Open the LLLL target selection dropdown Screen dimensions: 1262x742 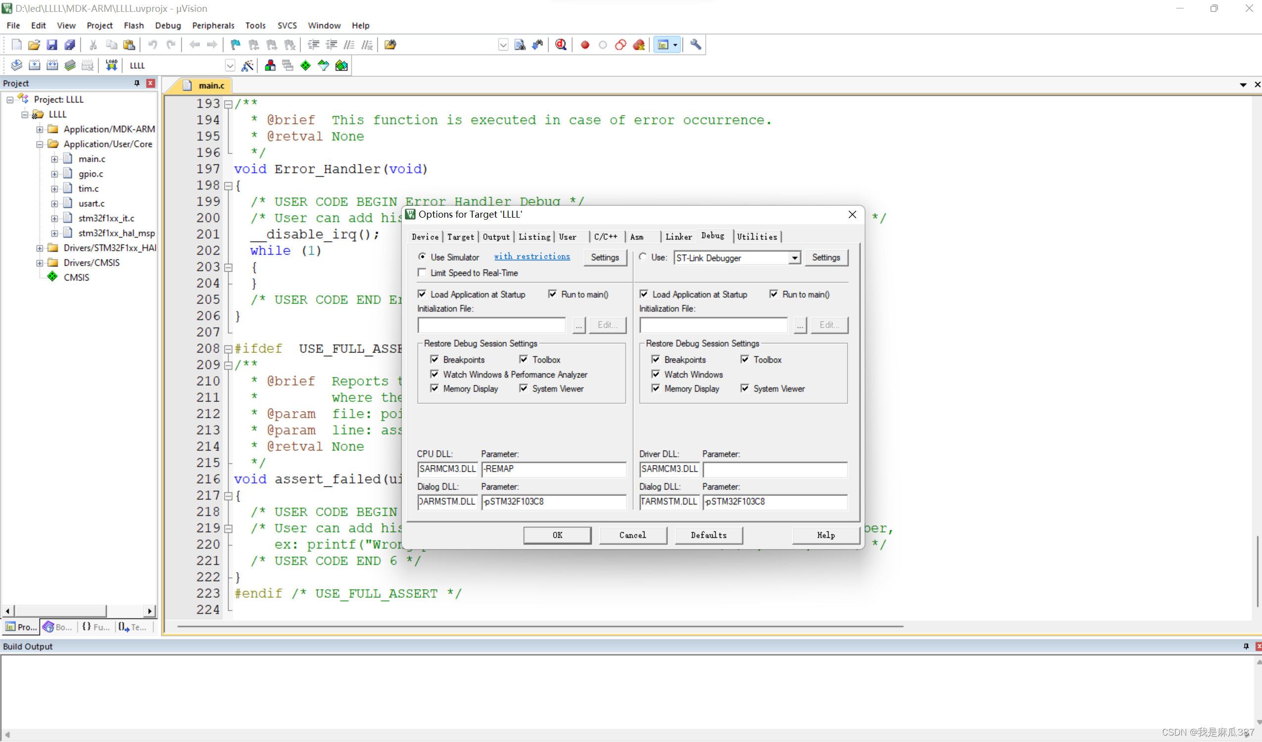230,65
